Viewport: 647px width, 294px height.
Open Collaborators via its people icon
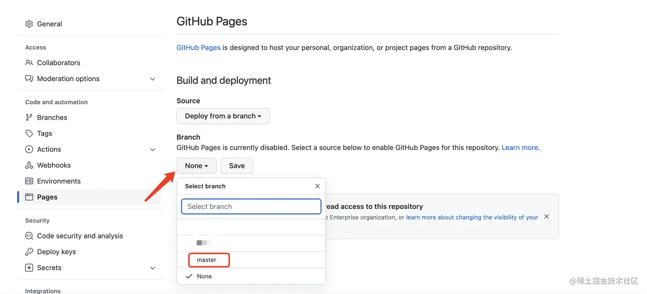tap(29, 63)
